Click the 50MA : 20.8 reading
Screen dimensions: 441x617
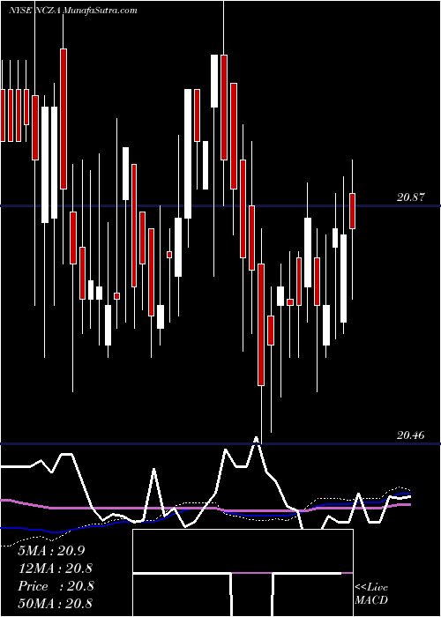coord(56,603)
